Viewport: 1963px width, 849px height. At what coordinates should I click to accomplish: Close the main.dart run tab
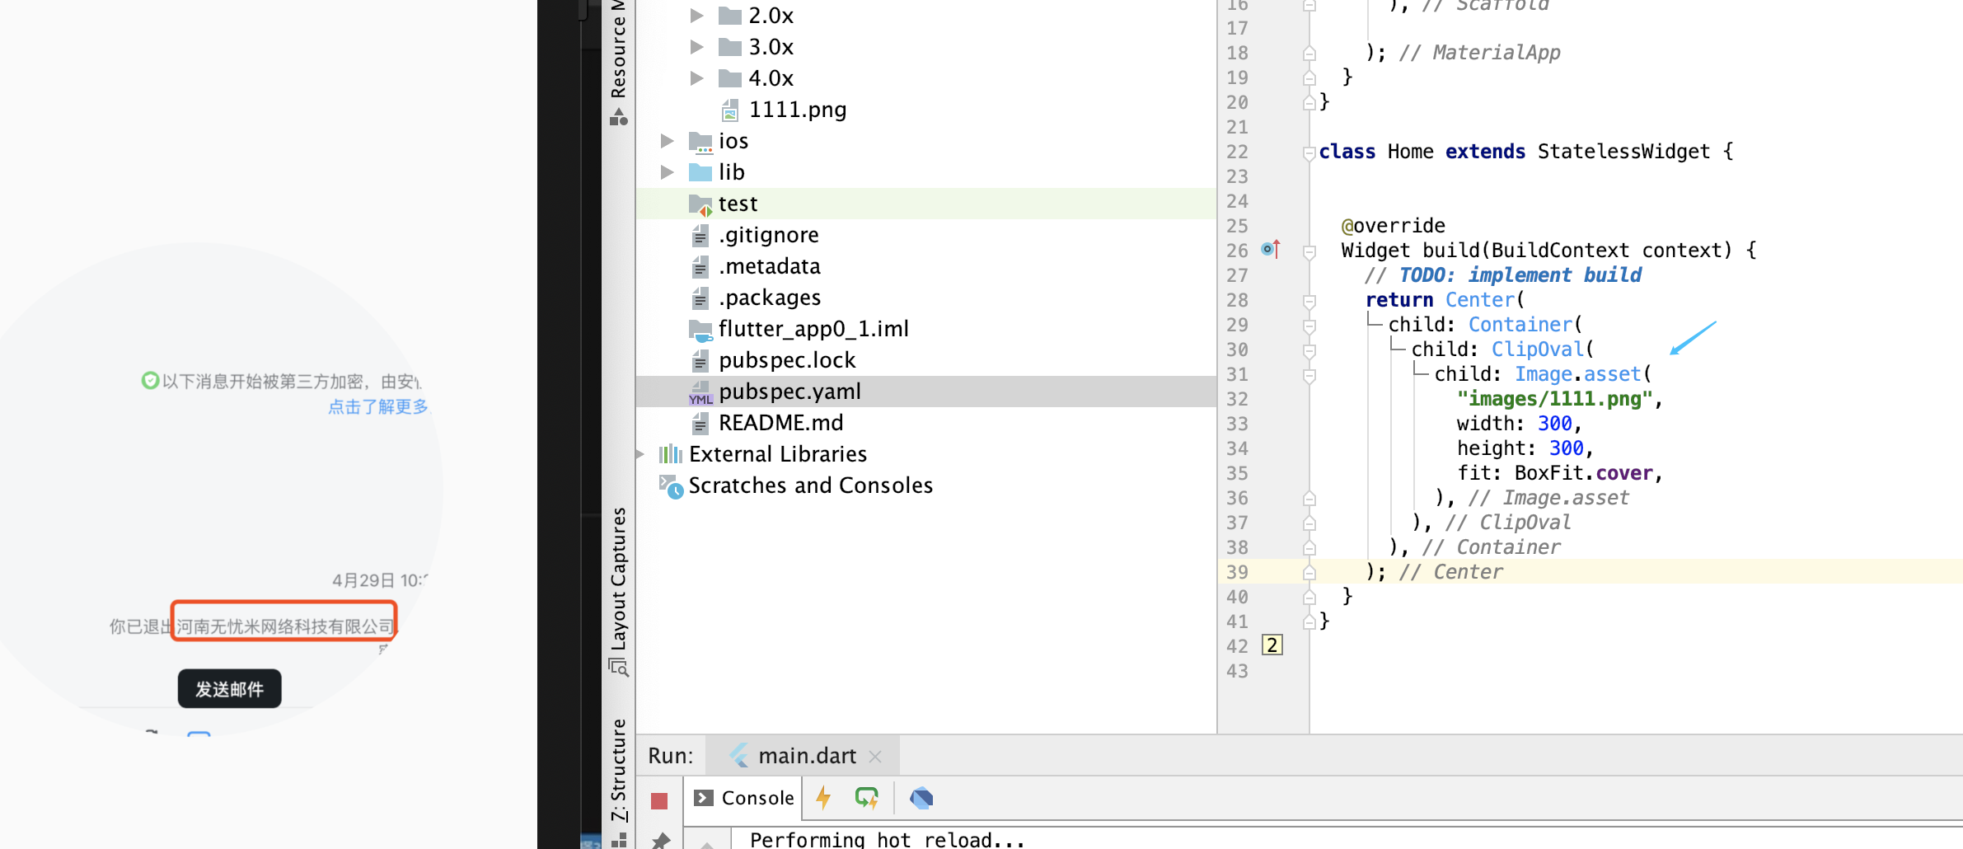point(875,756)
